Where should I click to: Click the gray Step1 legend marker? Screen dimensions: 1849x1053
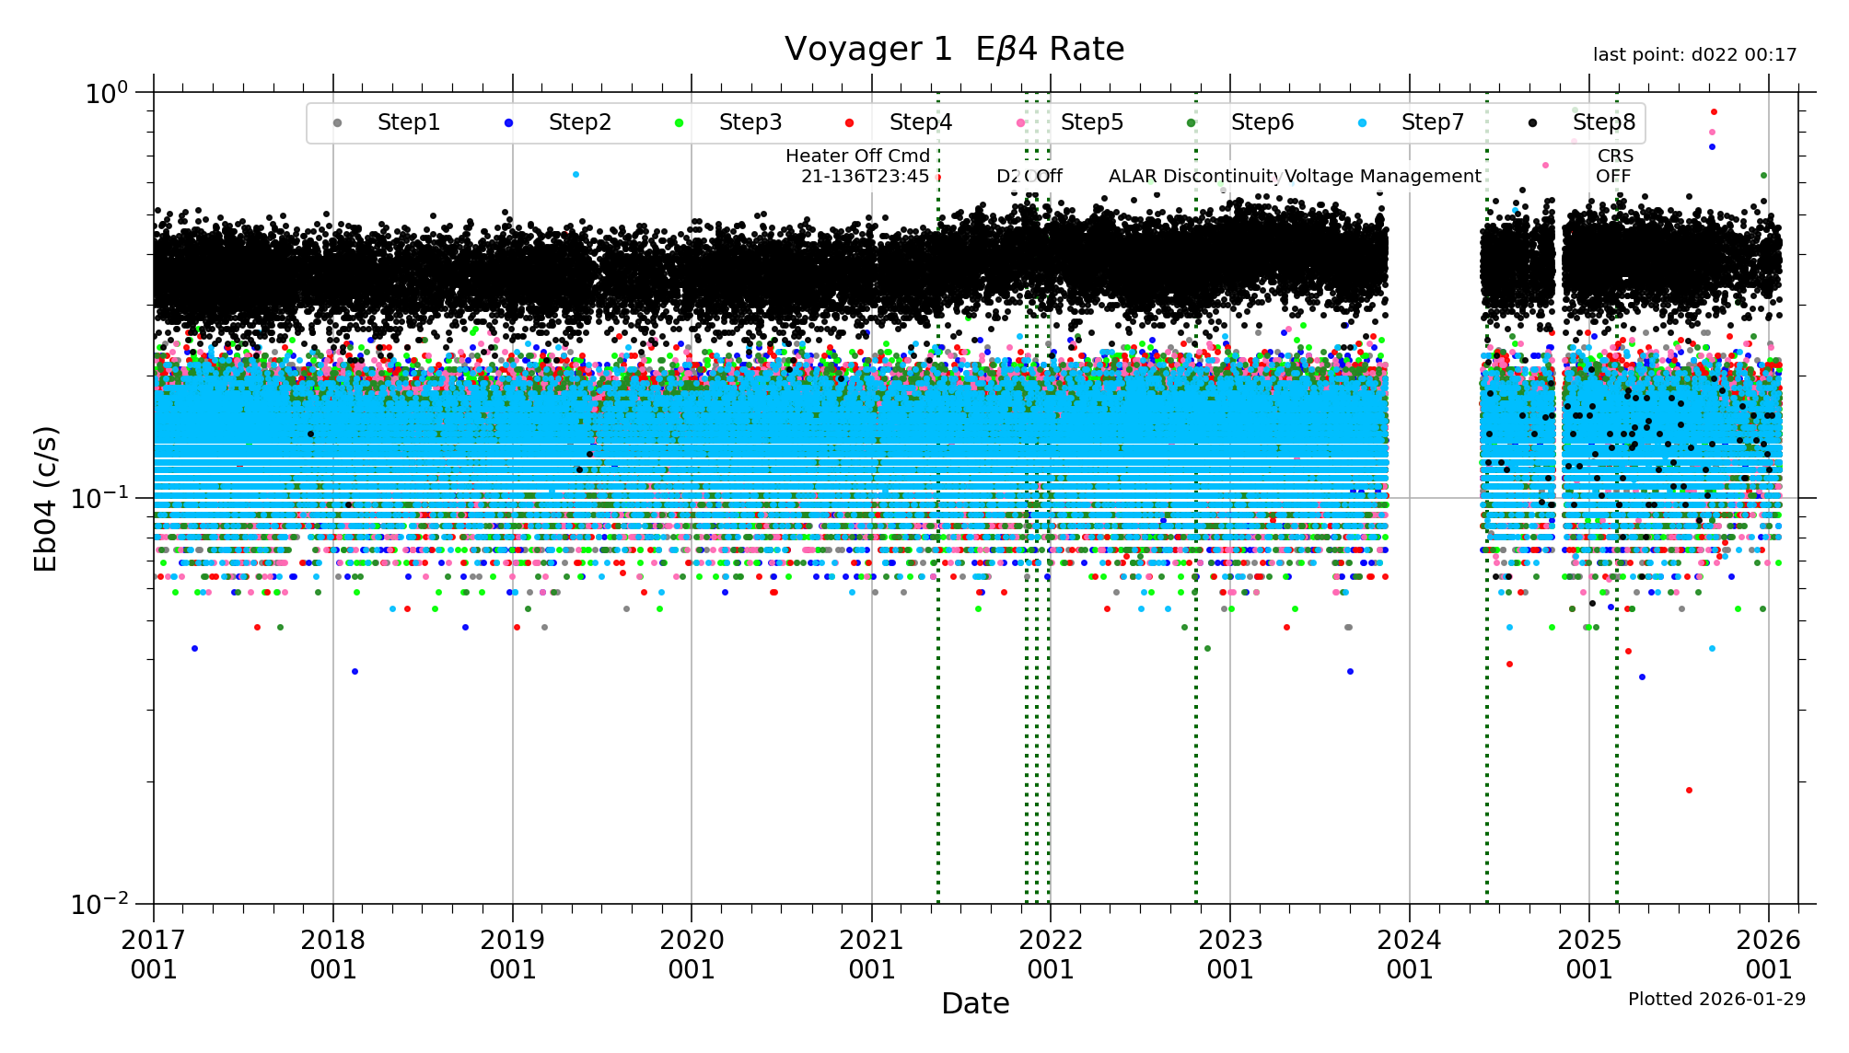pyautogui.click(x=337, y=123)
